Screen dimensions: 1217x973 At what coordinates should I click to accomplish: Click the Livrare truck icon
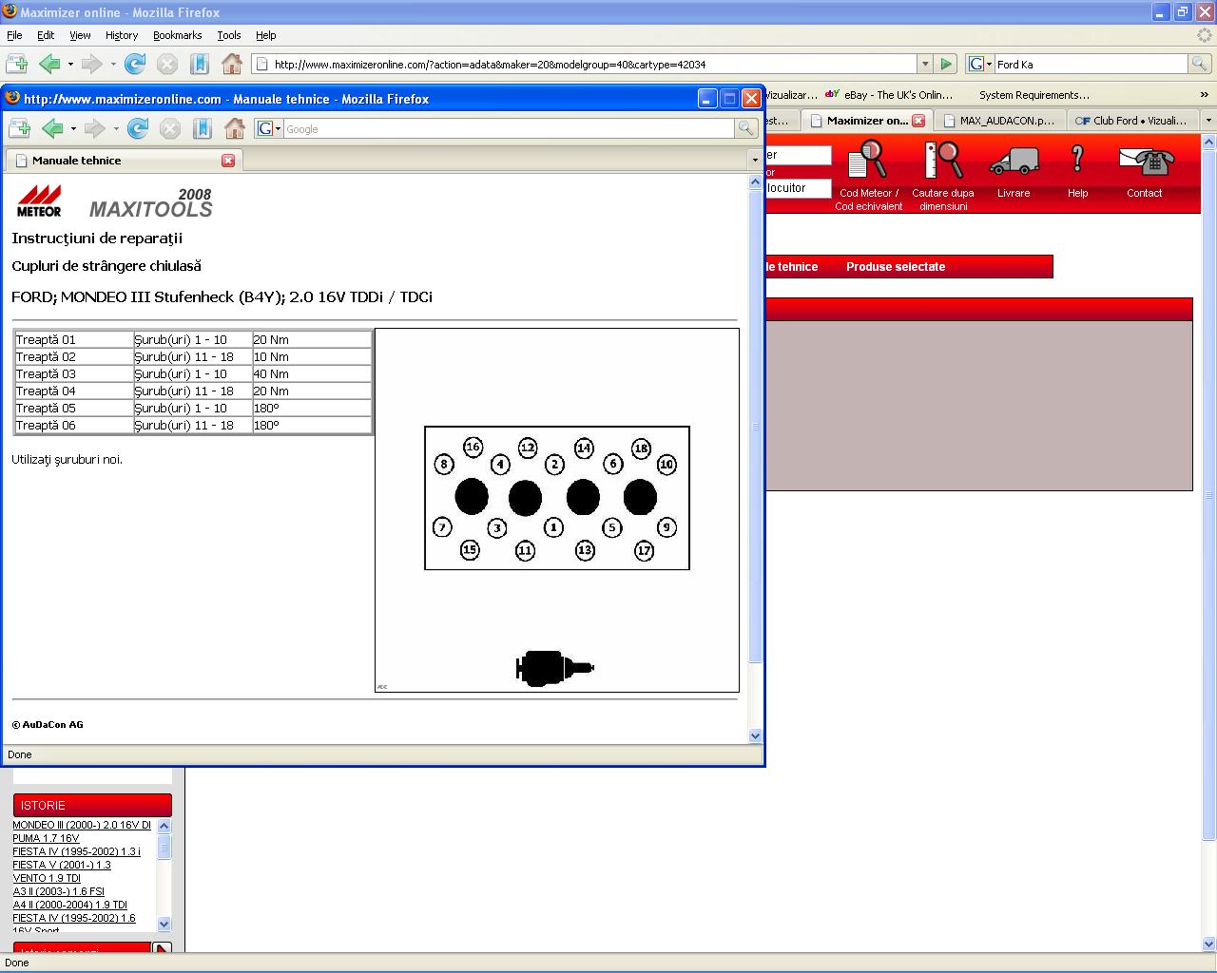point(1014,161)
